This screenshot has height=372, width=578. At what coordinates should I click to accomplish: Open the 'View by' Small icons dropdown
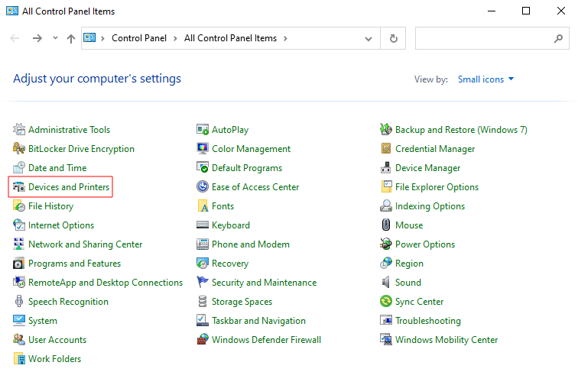[x=486, y=79]
